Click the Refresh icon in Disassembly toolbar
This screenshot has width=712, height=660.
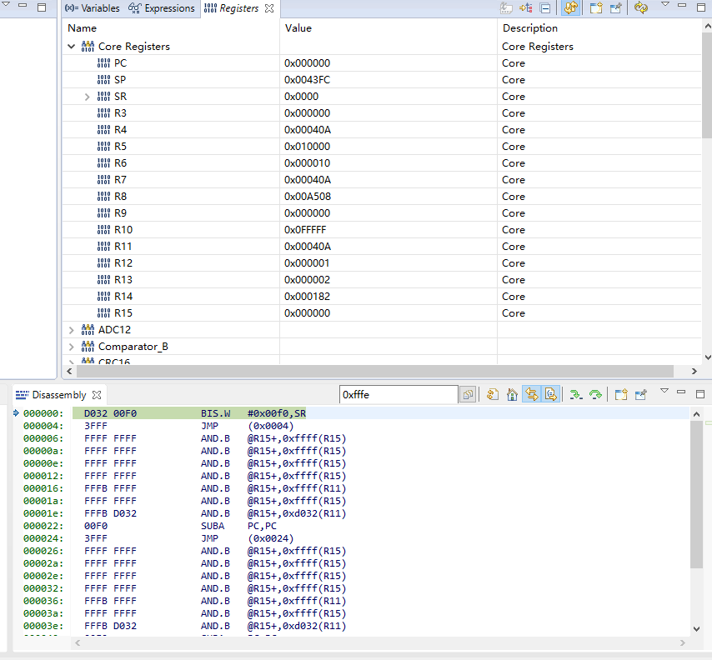pos(493,394)
